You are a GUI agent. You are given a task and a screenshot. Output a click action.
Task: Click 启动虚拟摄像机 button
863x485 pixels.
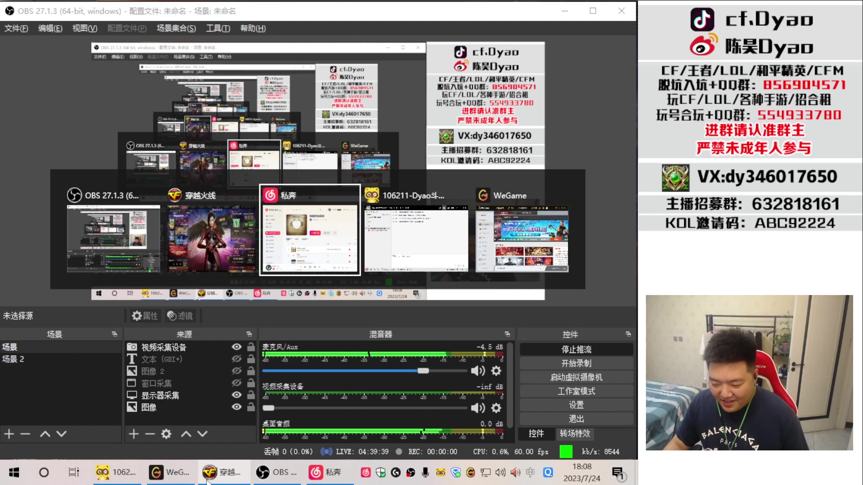[x=576, y=377]
